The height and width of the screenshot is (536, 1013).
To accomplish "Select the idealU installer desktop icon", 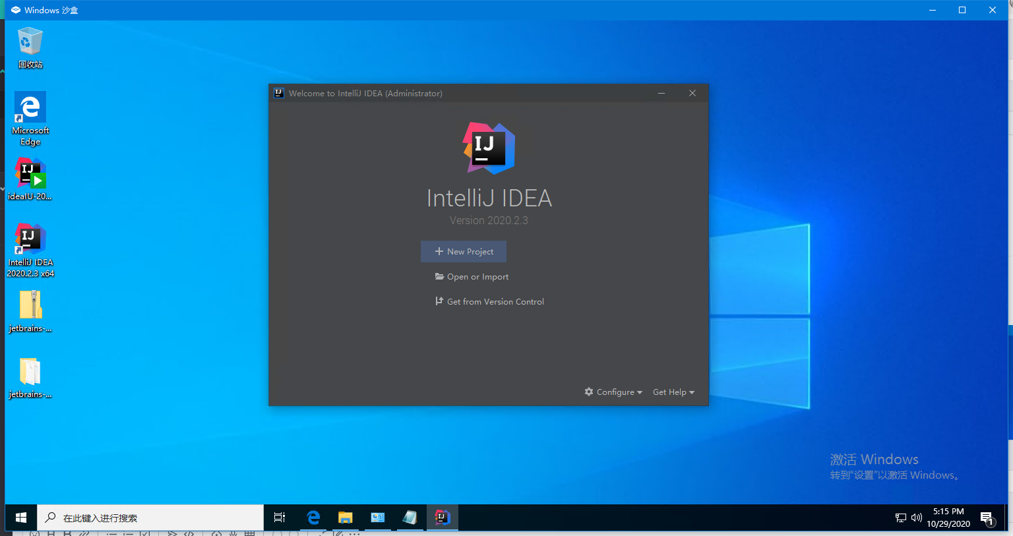I will (x=30, y=179).
